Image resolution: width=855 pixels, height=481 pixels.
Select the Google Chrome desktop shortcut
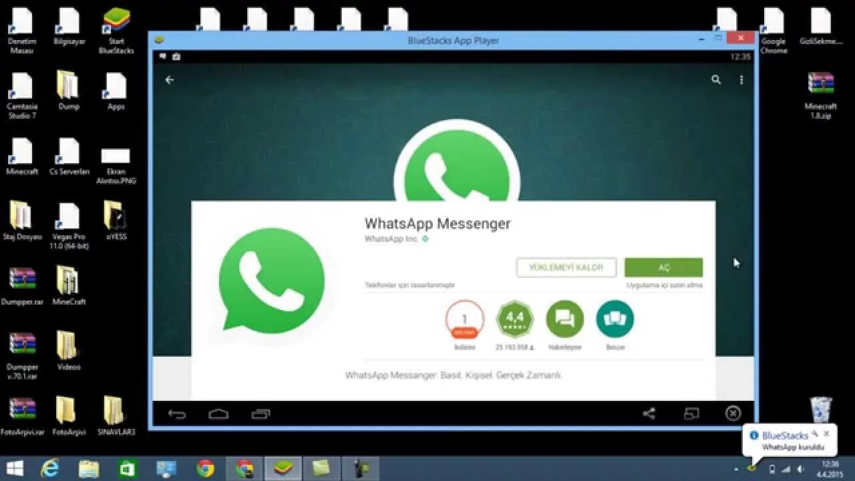(774, 31)
